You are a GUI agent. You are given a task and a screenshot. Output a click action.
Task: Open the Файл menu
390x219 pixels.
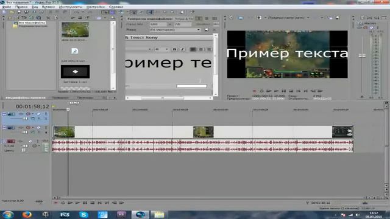coord(7,7)
